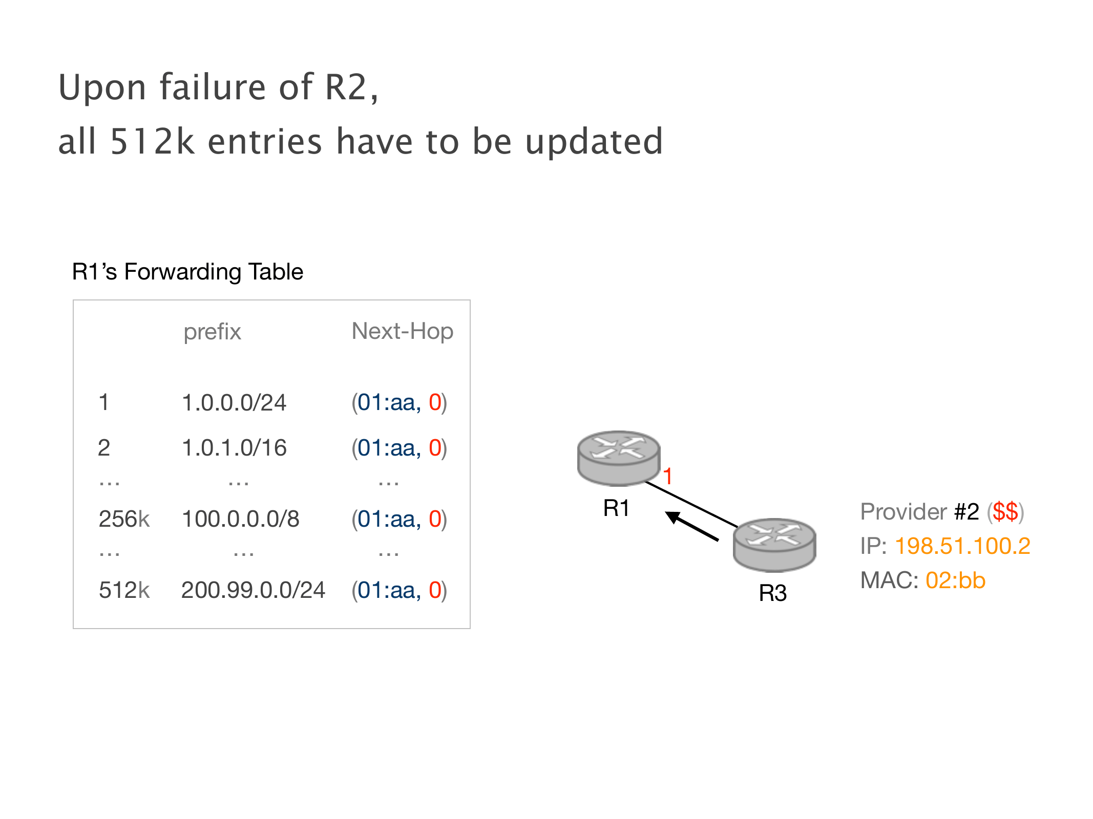Click the R3 router icon

(x=774, y=545)
